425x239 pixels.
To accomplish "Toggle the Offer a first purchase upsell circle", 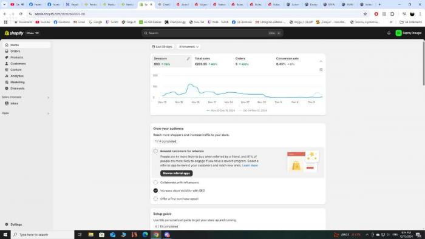I will click(155, 199).
